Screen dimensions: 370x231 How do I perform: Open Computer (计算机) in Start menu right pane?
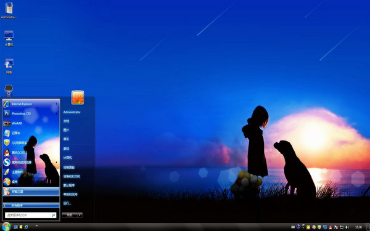coord(67,158)
